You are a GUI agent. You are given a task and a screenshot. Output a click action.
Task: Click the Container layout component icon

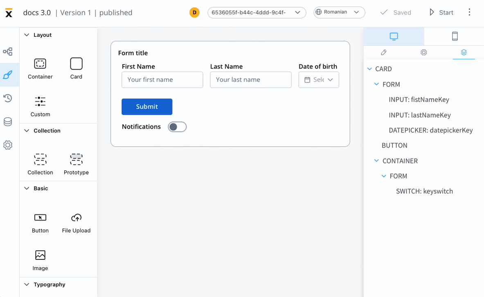click(40, 64)
